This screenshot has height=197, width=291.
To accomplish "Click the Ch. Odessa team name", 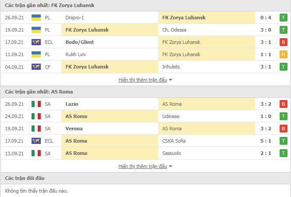I will [174, 30].
